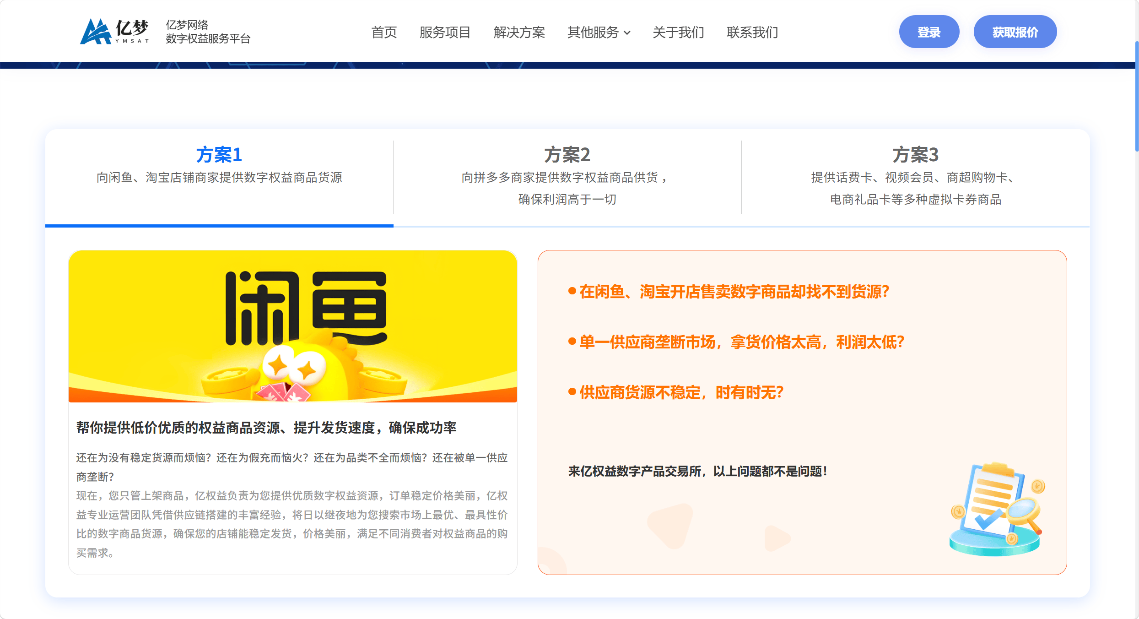
Task: Click the 亿梦 mountain logo icon
Action: pyautogui.click(x=96, y=32)
